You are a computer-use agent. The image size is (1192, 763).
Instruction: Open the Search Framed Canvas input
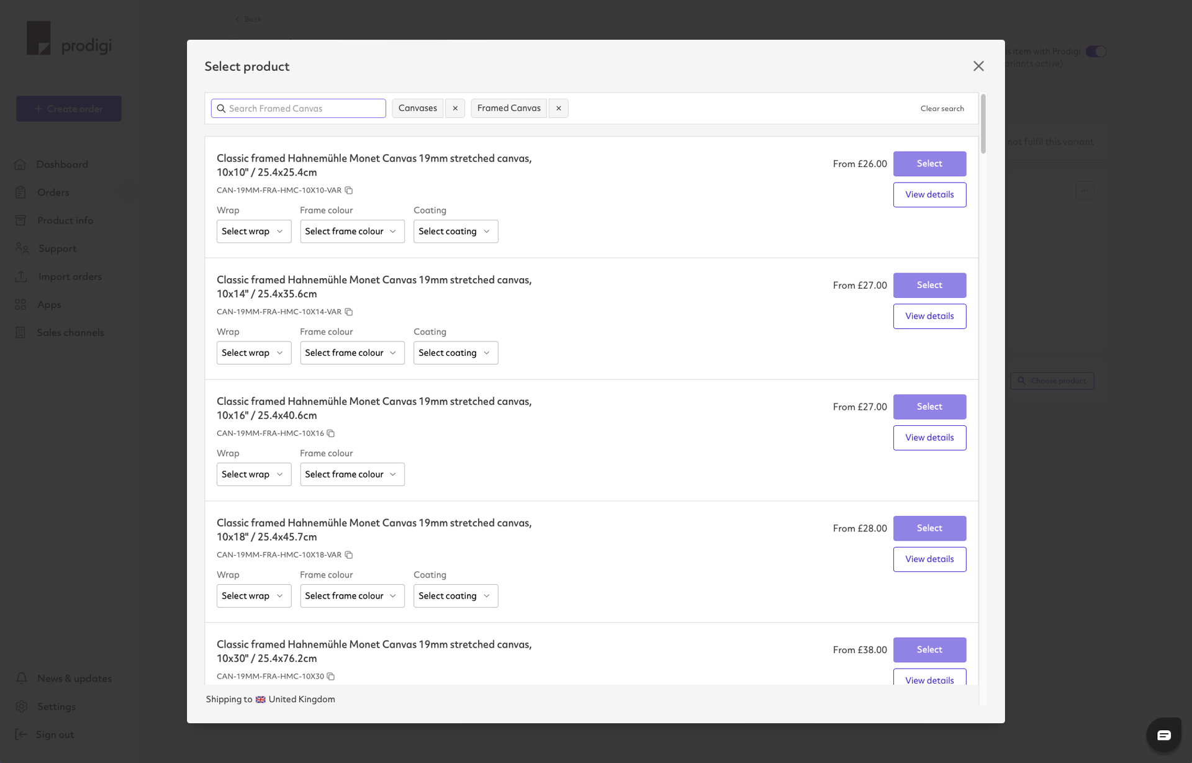tap(298, 108)
